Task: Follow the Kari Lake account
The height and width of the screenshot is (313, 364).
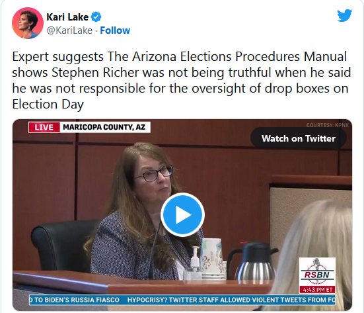Action: coord(115,30)
